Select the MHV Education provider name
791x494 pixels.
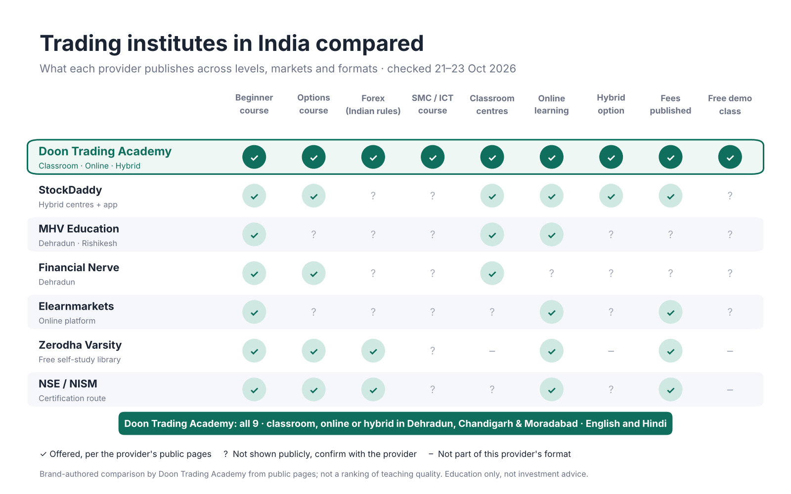coord(79,229)
